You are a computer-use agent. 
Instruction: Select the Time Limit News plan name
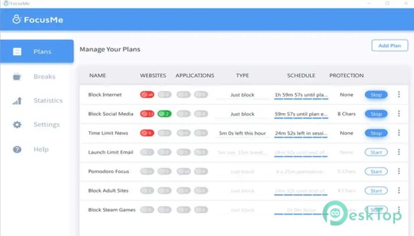(x=108, y=133)
